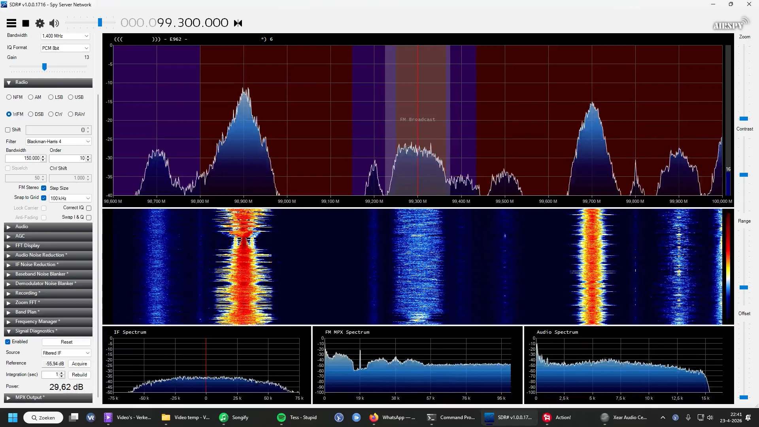Expand the FFT Display panel
The image size is (759, 427).
coord(48,246)
